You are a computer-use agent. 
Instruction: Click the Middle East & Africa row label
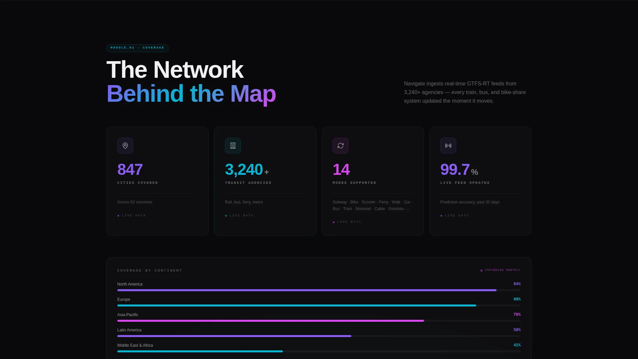point(135,345)
